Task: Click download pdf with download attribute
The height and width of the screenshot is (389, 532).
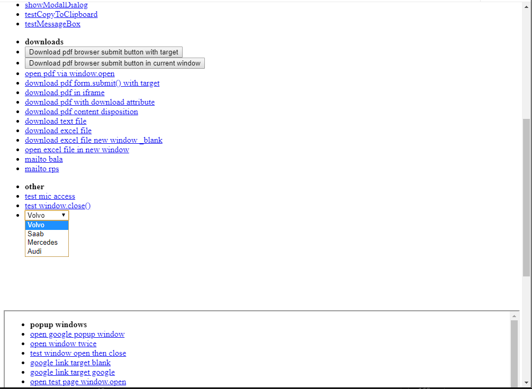Action: point(89,102)
